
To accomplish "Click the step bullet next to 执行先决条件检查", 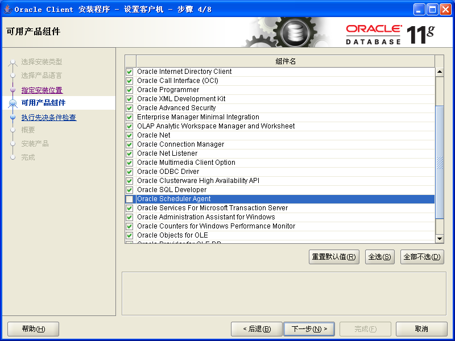I will coord(13,117).
